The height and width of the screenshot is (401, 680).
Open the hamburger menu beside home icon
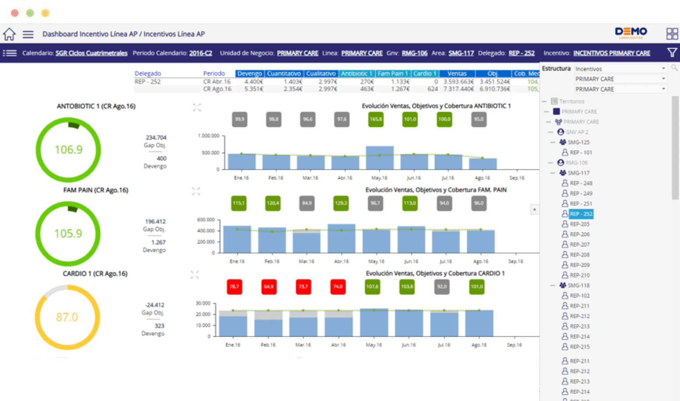(x=28, y=34)
